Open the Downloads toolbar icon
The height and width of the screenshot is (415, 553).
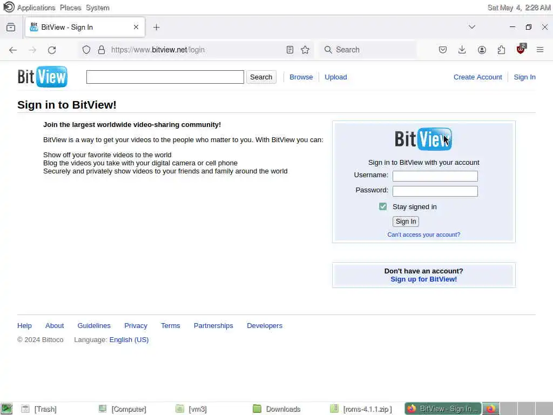pyautogui.click(x=462, y=50)
